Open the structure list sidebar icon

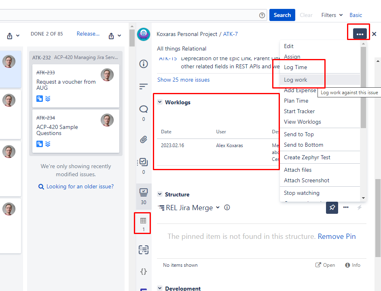pos(144,249)
